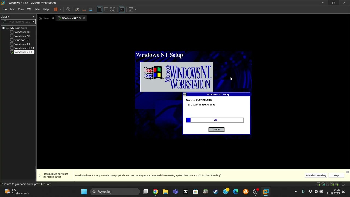The width and height of the screenshot is (350, 197).
Task: Close the Home tab
Action: (x=53, y=18)
